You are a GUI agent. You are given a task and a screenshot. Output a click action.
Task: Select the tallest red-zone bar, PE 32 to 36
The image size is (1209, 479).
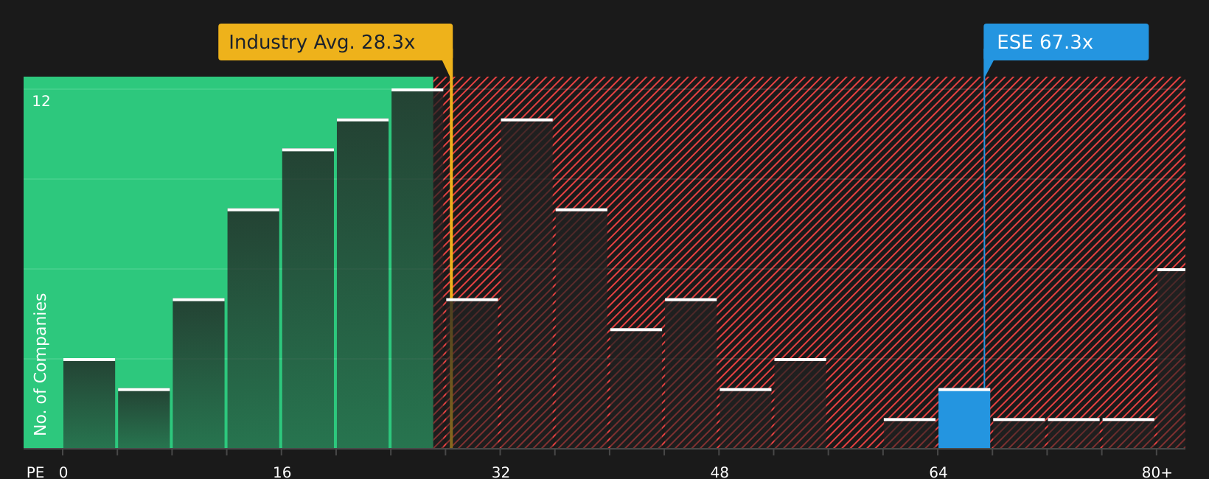pyautogui.click(x=526, y=284)
